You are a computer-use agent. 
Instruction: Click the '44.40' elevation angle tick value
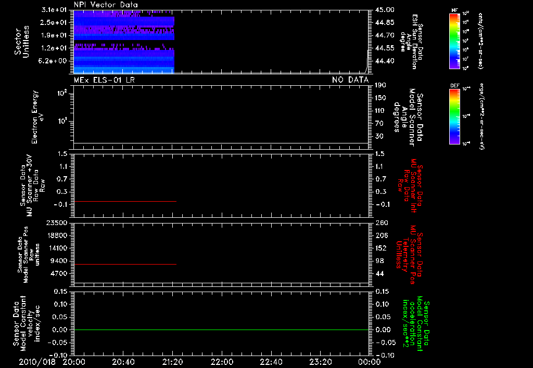385,61
